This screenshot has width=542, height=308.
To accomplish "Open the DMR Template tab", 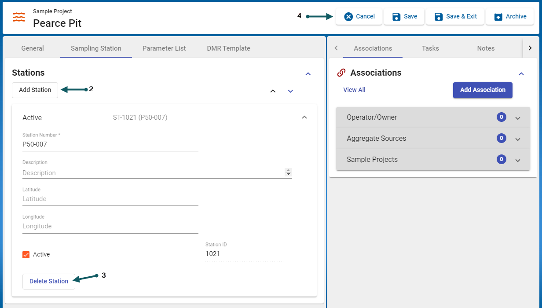I will coord(228,48).
